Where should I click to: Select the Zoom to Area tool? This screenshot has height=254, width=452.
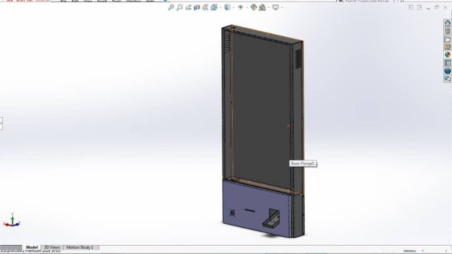click(x=180, y=7)
